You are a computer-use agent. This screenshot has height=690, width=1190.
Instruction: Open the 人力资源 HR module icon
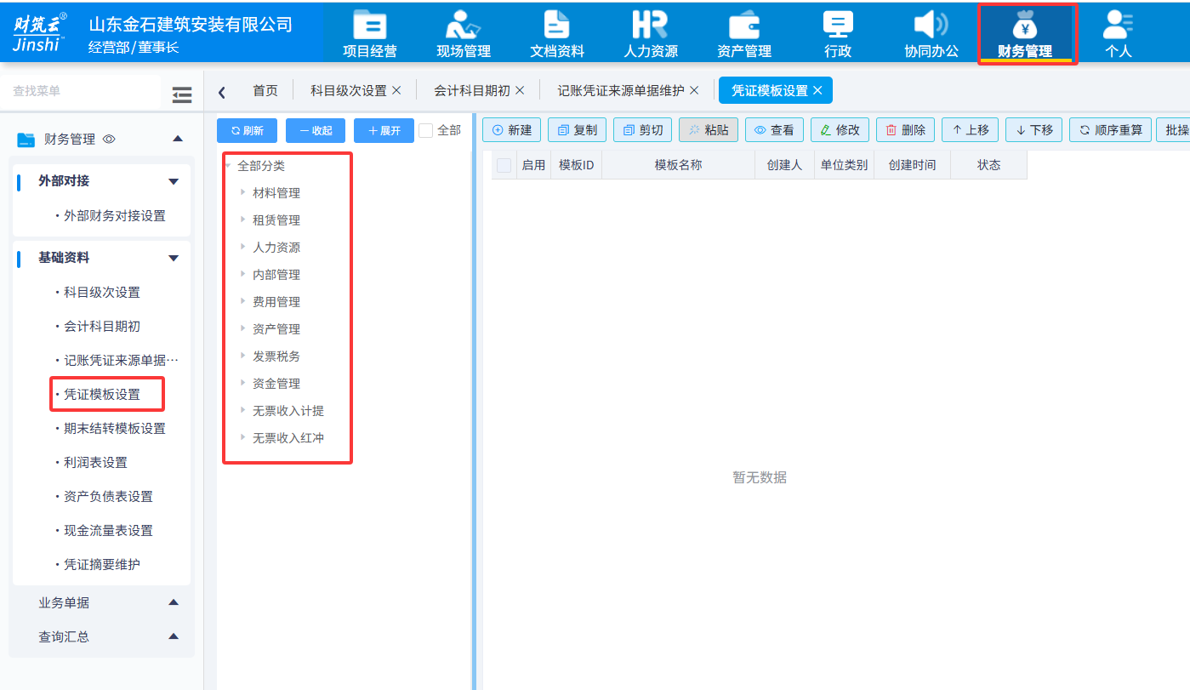[x=651, y=24]
